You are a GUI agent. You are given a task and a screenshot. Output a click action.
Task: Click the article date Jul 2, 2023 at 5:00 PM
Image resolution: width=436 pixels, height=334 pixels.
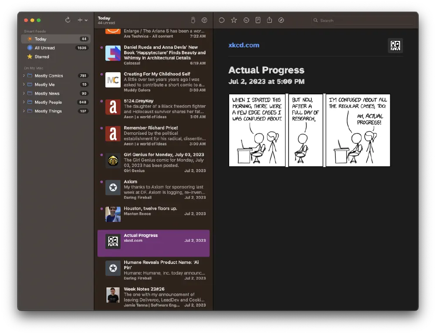[x=267, y=81]
